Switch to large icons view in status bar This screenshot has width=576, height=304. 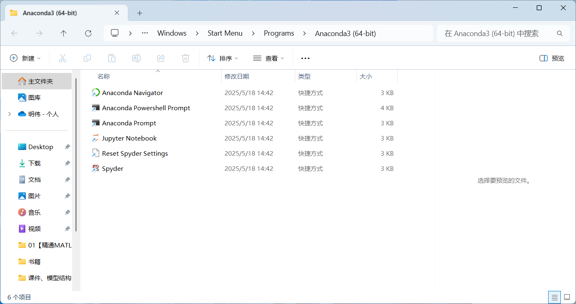(x=567, y=297)
